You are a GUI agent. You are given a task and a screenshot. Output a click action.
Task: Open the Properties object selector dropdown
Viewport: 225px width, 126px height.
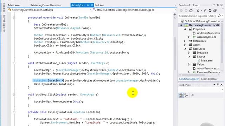pos(223,90)
